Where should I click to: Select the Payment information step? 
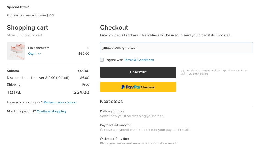pos(116,125)
